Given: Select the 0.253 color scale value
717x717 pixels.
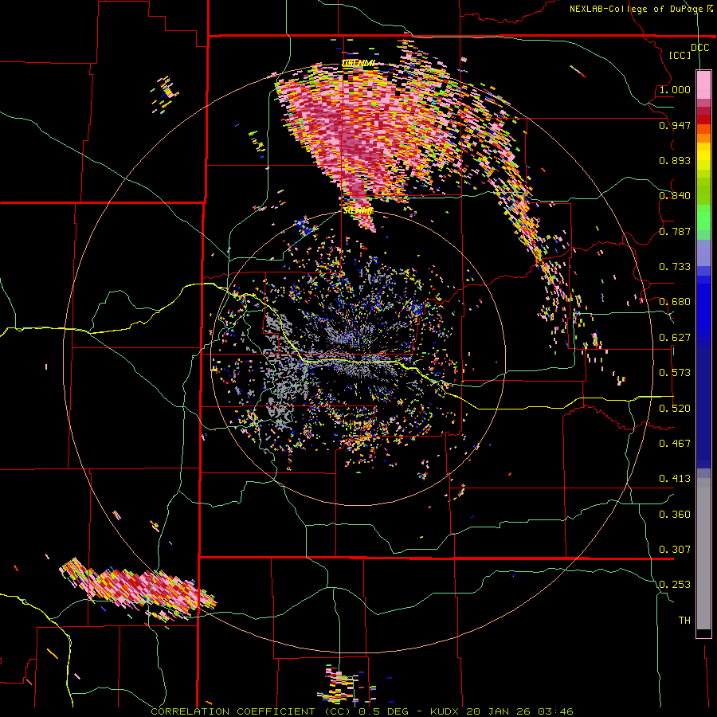Looking at the screenshot, I should (x=675, y=585).
